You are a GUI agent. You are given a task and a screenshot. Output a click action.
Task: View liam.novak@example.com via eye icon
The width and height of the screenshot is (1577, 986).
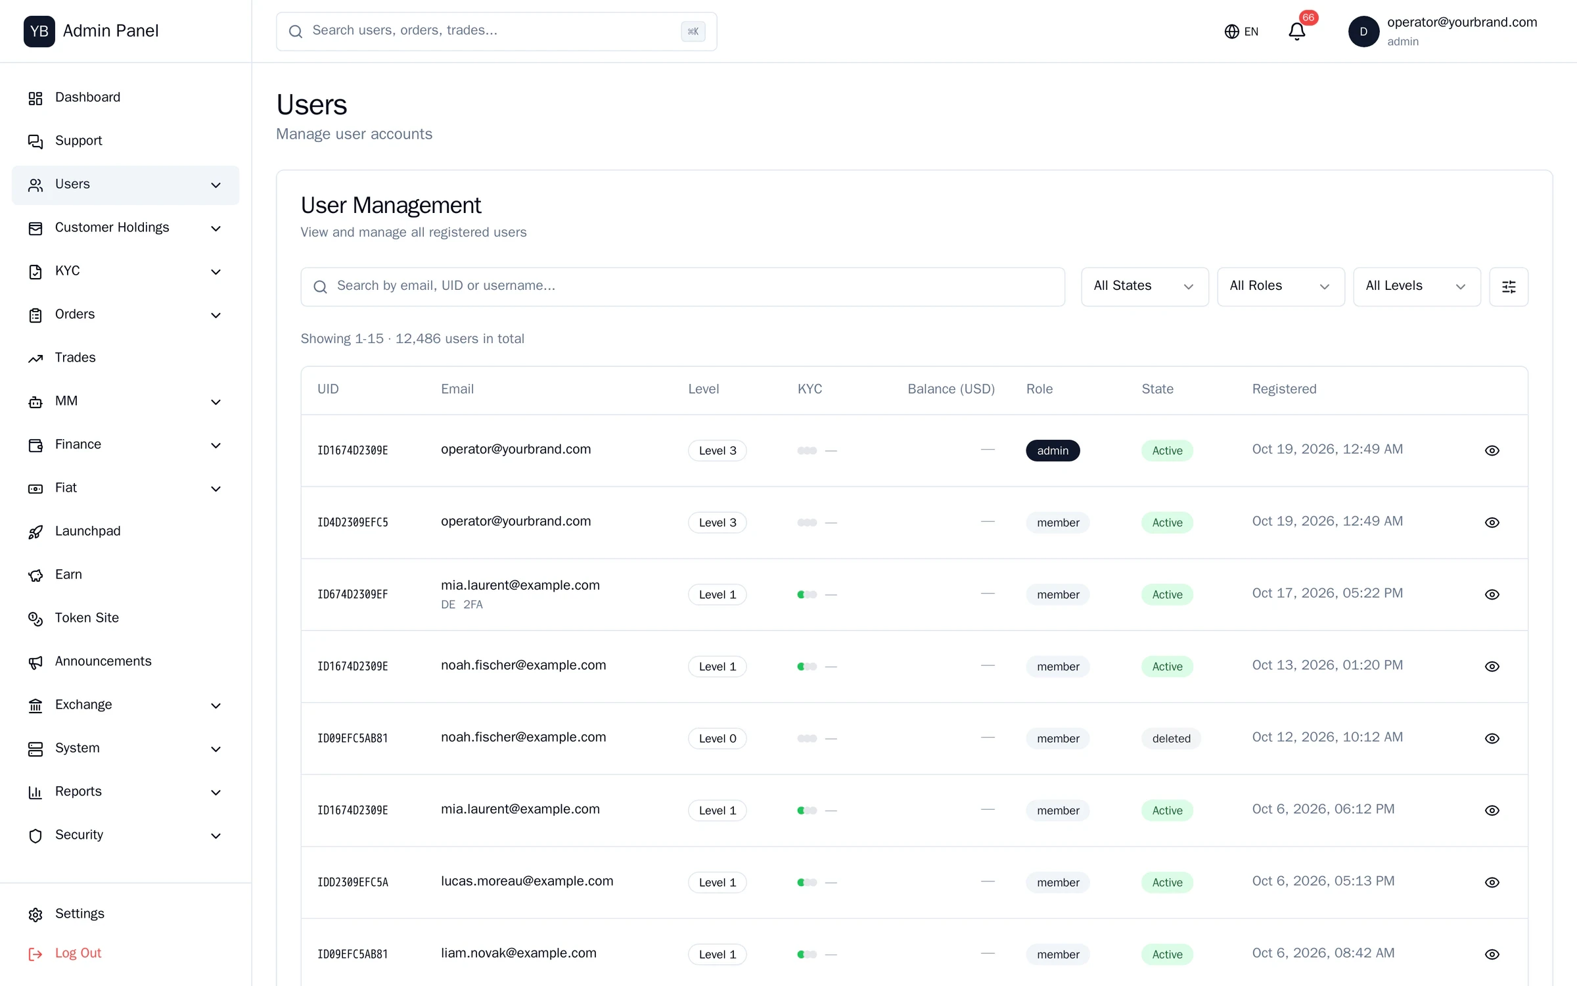click(1492, 954)
